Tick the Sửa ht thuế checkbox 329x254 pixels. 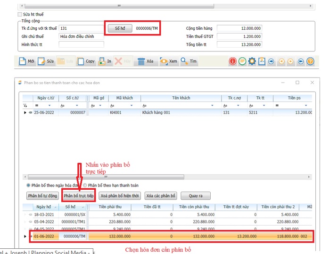coord(20,15)
